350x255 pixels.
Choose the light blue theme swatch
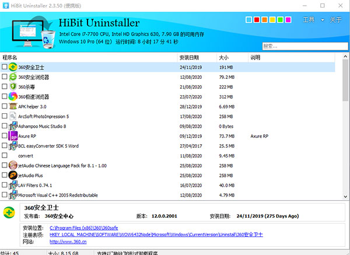(x=249, y=20)
